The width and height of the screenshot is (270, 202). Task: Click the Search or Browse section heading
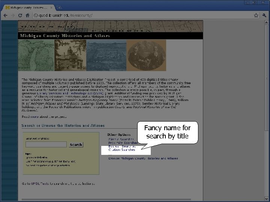point(63,126)
